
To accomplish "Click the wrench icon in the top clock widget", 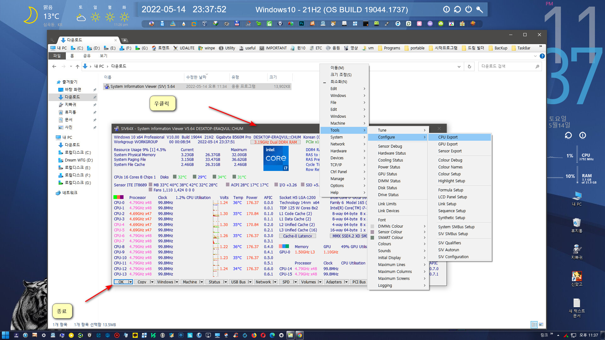I will click(x=480, y=9).
